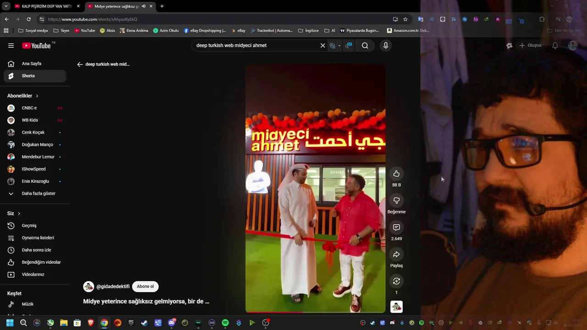Open the apps grid in bookmarks bar
Image resolution: width=587 pixels, height=330 pixels.
click(6, 31)
